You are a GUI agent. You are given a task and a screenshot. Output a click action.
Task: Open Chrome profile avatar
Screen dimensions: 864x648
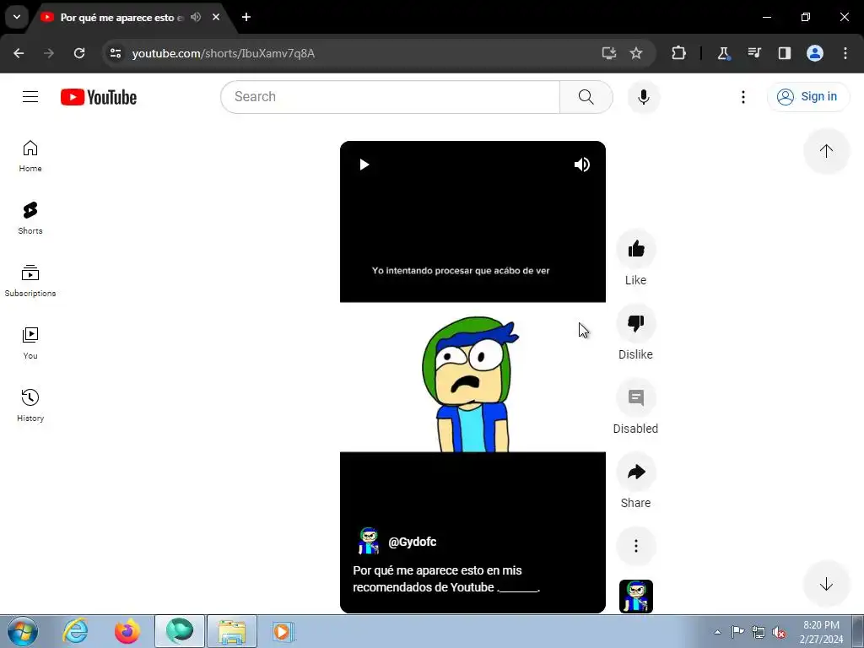coord(815,53)
